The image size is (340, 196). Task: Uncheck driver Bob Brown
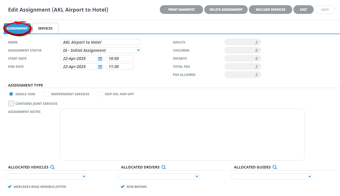coord(123,187)
